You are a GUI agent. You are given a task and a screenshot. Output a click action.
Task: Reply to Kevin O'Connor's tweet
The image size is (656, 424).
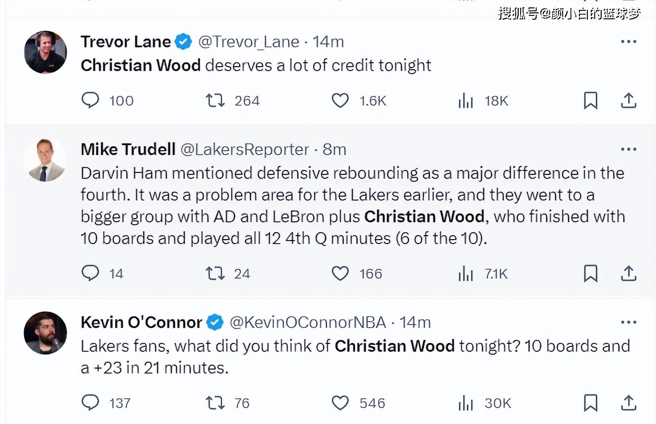pyautogui.click(x=90, y=403)
